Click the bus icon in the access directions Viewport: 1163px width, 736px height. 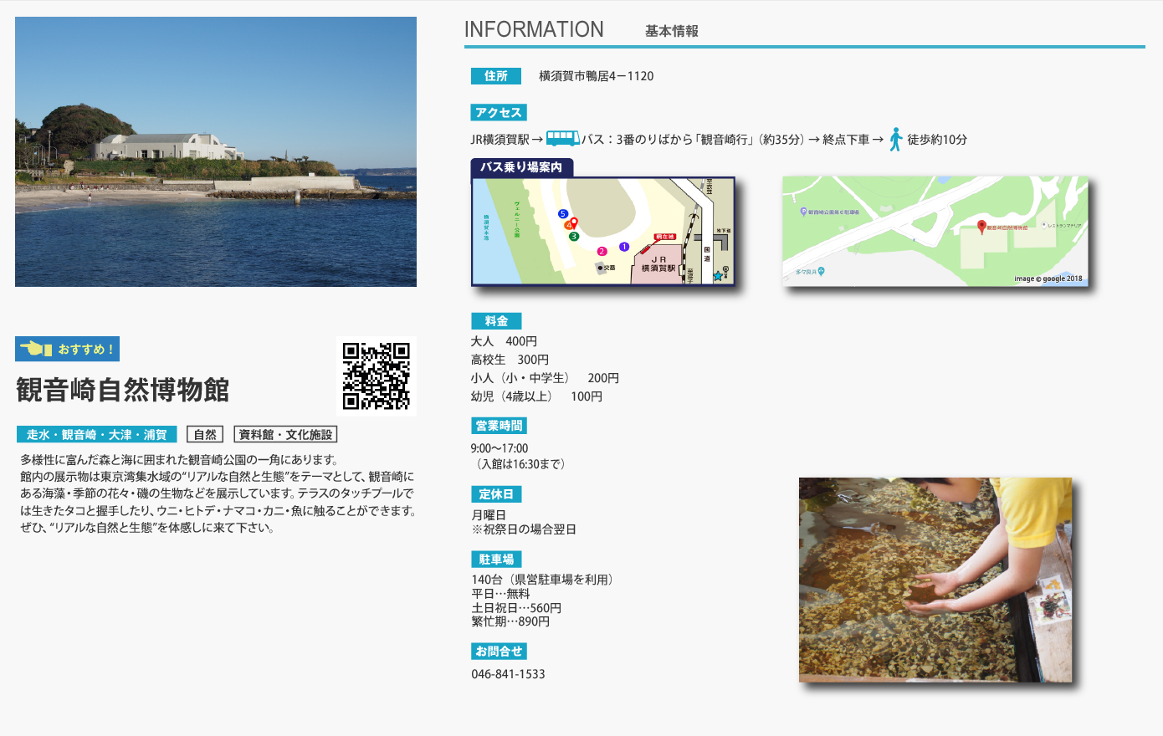click(x=562, y=138)
